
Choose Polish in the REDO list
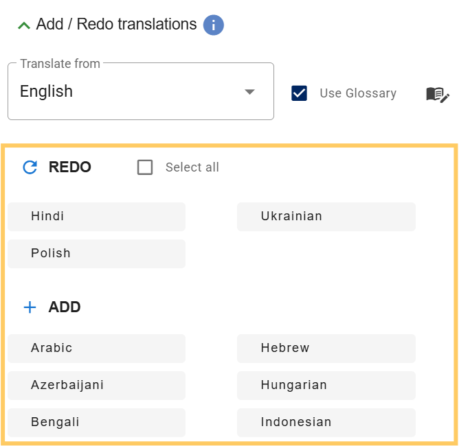coord(96,254)
